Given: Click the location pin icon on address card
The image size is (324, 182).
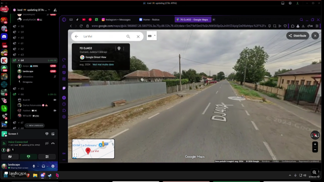Looking at the screenshot, I should point(119,48).
